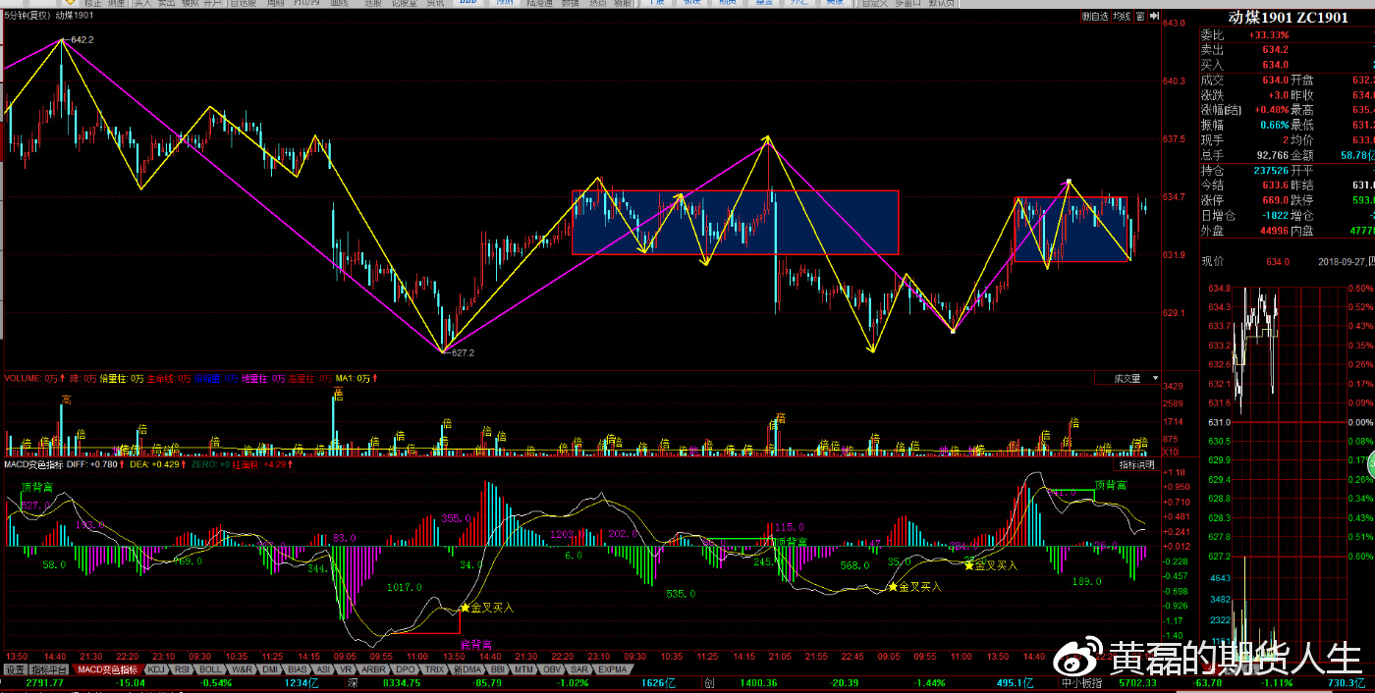Select the MACD变色指标 tab
1375x693 pixels.
click(108, 669)
